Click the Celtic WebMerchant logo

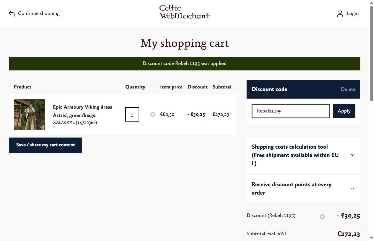click(185, 12)
